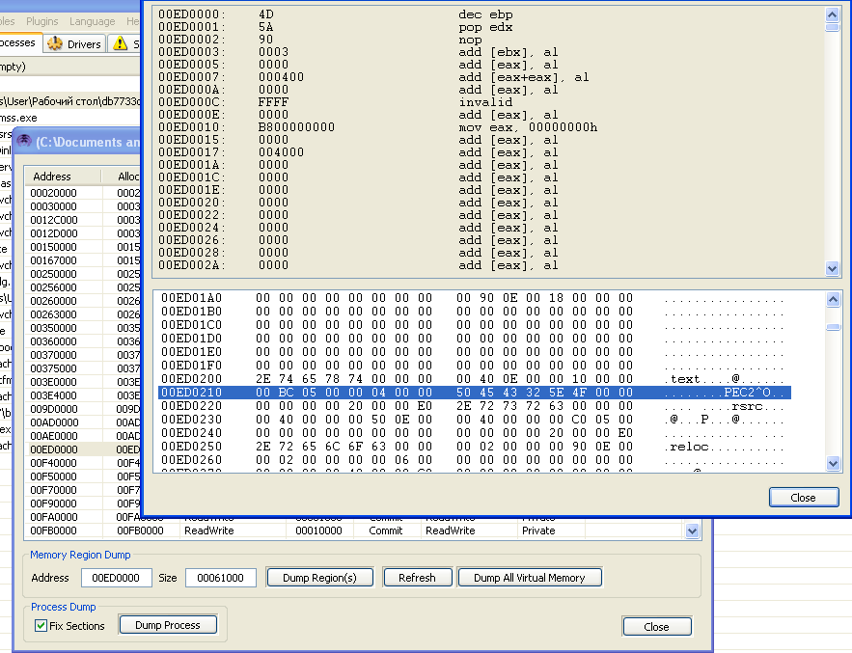Viewport: 852px width, 653px height.
Task: Open the Plugins menu
Action: tap(41, 21)
